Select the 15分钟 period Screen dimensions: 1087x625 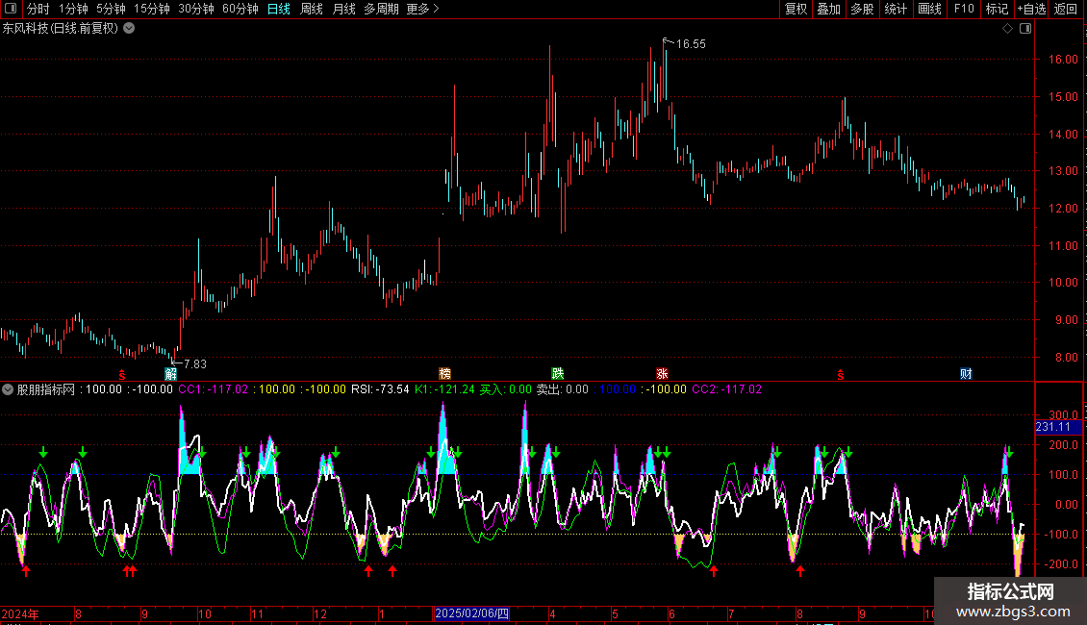click(152, 9)
